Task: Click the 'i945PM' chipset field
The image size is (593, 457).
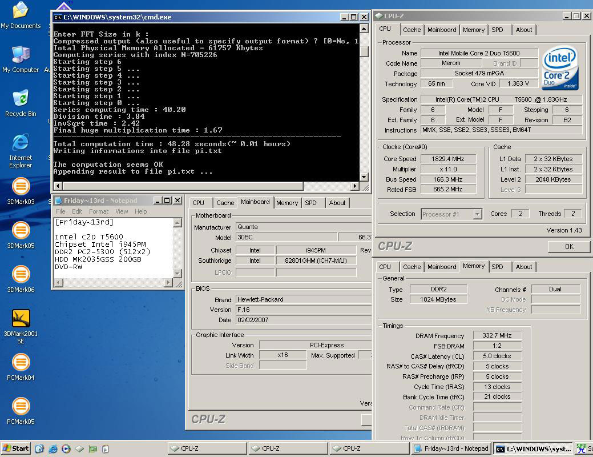Action: 316,250
